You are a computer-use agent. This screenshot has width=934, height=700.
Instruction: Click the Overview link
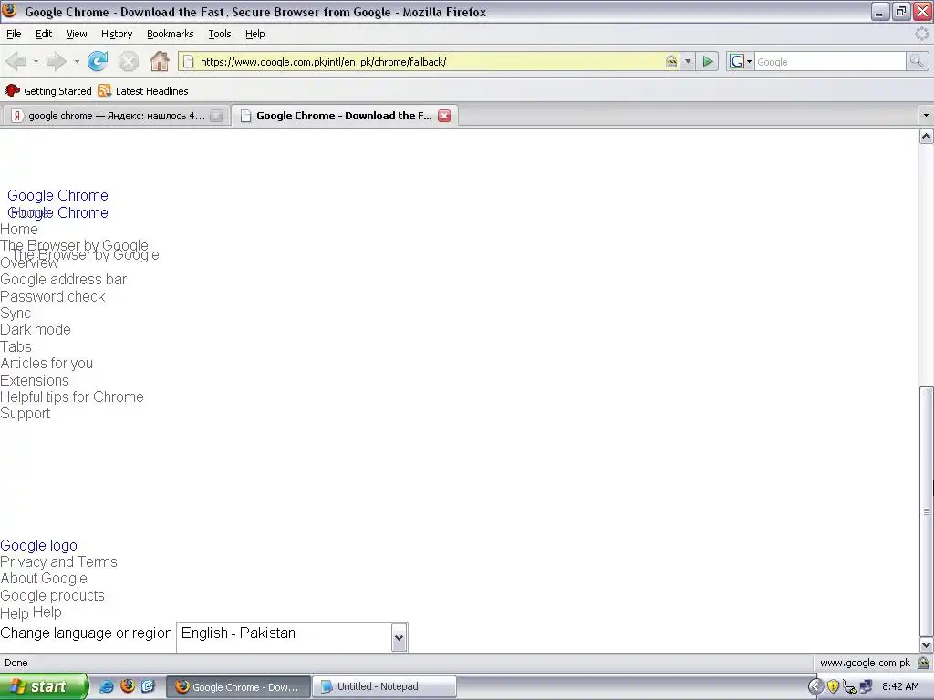pyautogui.click(x=29, y=263)
